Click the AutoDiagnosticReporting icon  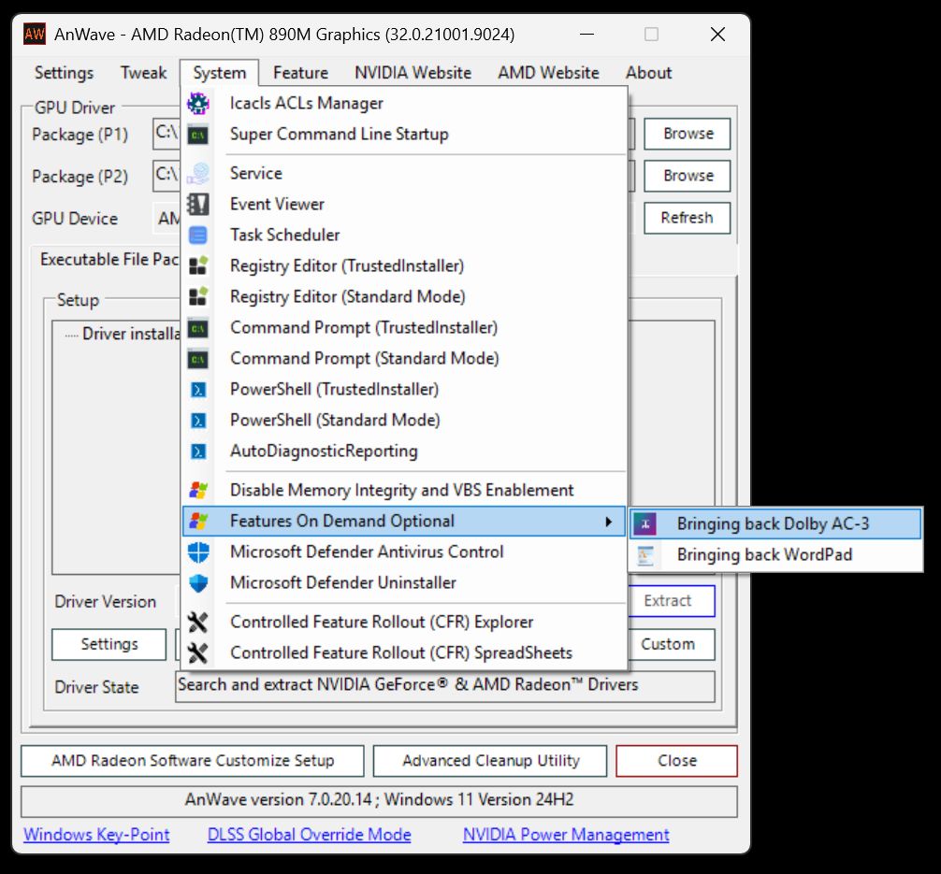[198, 451]
